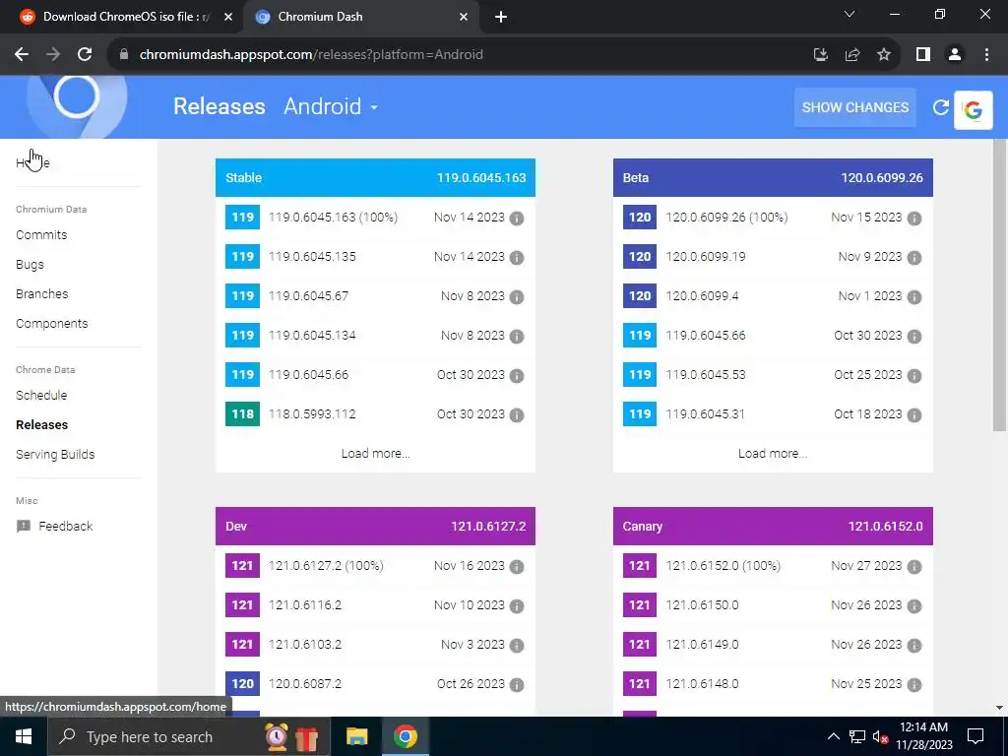Click info icon for 119.0.6045.135 release
The image size is (1008, 756).
tap(516, 258)
